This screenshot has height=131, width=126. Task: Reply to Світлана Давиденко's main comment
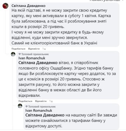point(34,49)
